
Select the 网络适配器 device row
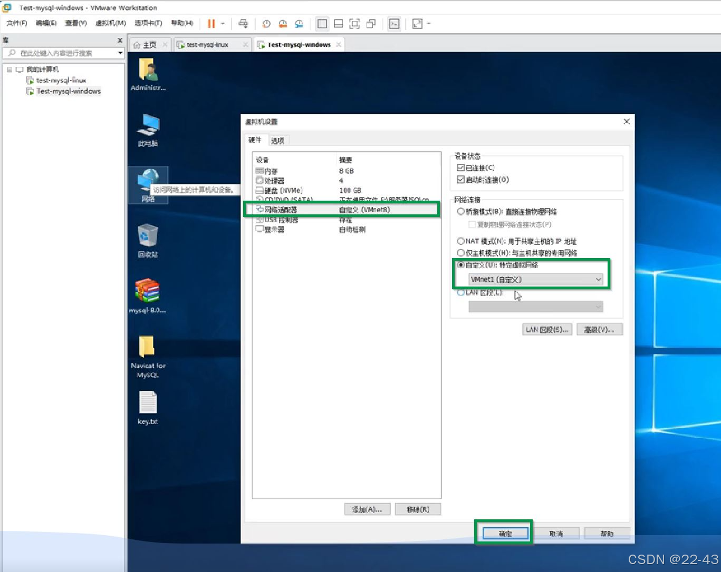click(x=347, y=210)
